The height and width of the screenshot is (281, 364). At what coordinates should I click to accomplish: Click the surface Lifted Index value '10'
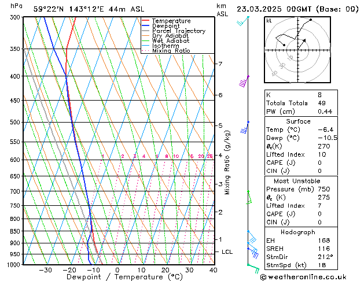(322, 154)
